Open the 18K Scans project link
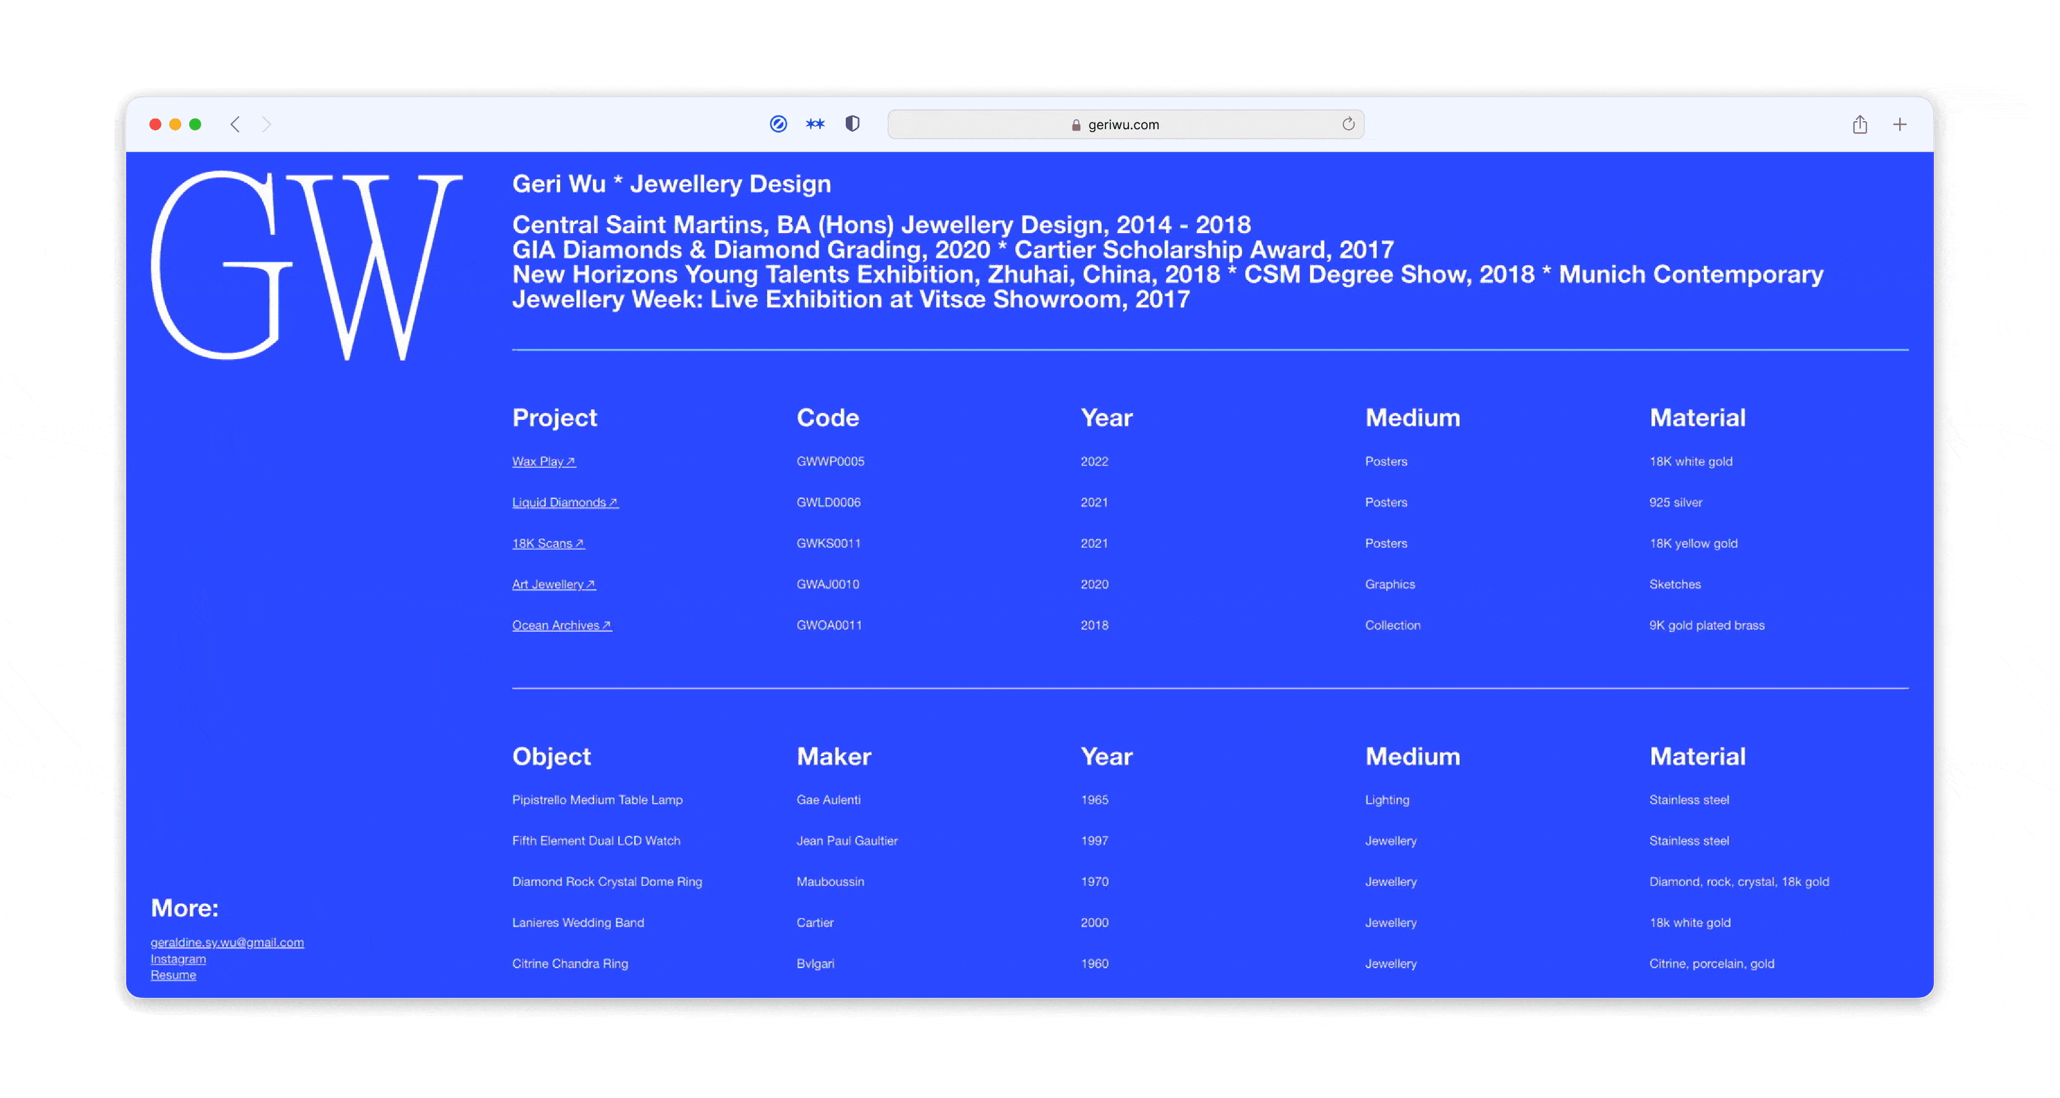 tap(548, 543)
